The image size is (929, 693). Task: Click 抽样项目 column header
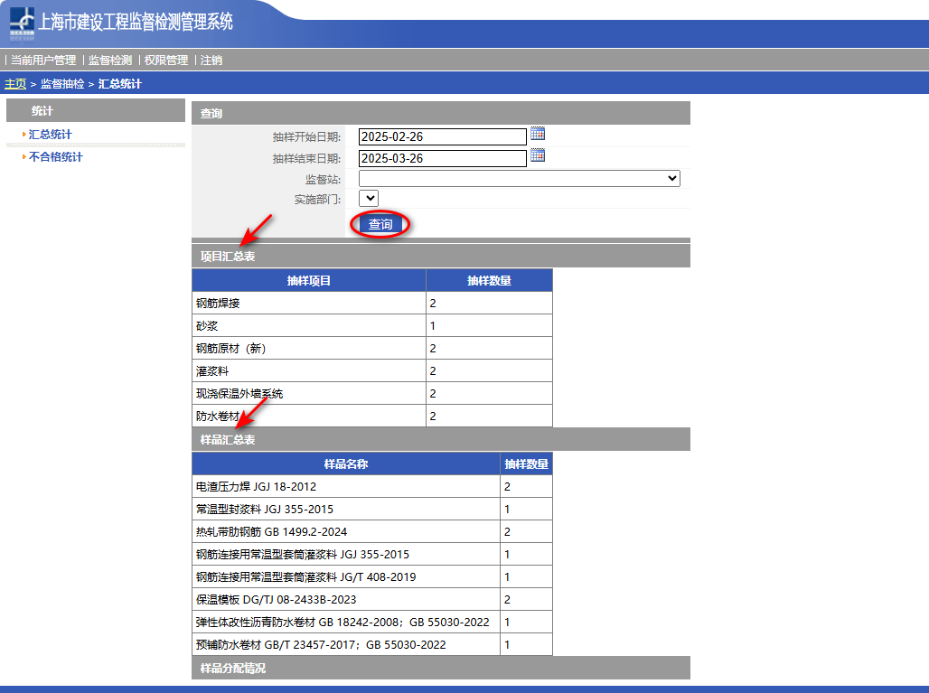click(x=309, y=281)
